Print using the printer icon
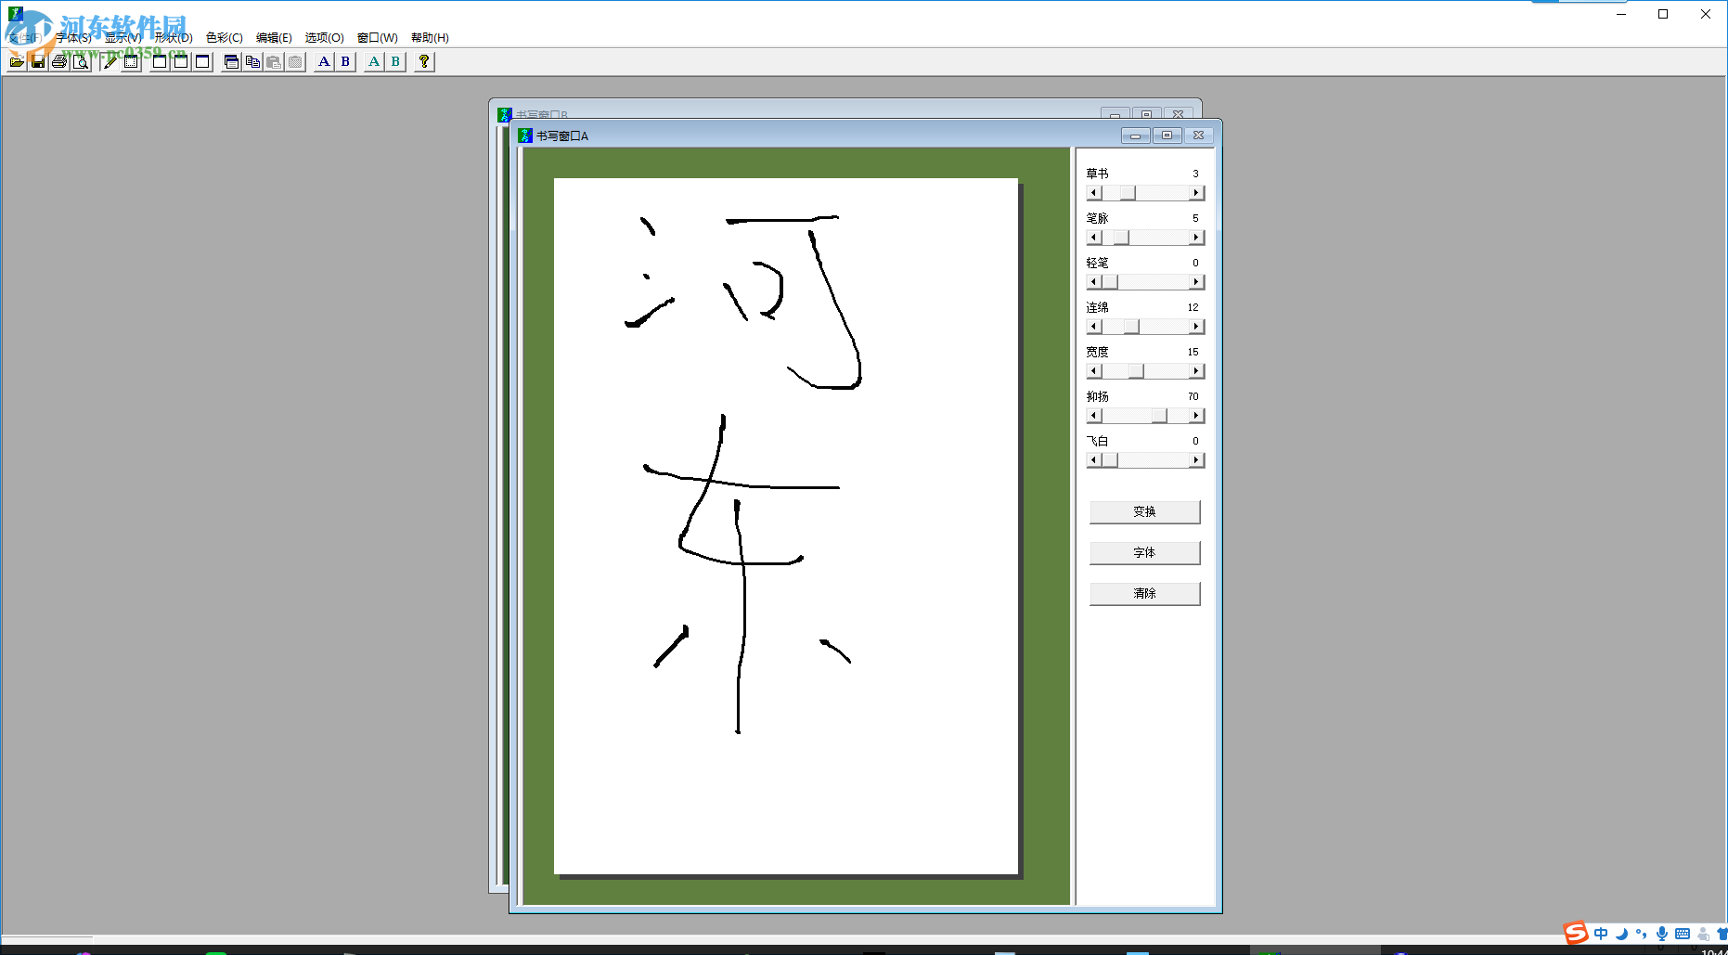 point(58,61)
